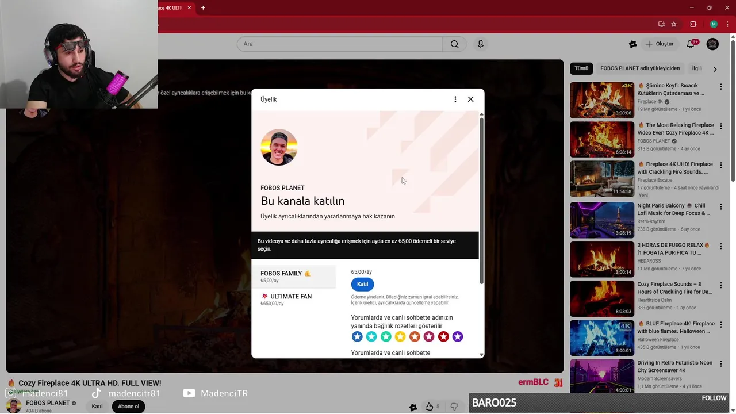Open menu for Şömine Keyfi video

coord(721,87)
